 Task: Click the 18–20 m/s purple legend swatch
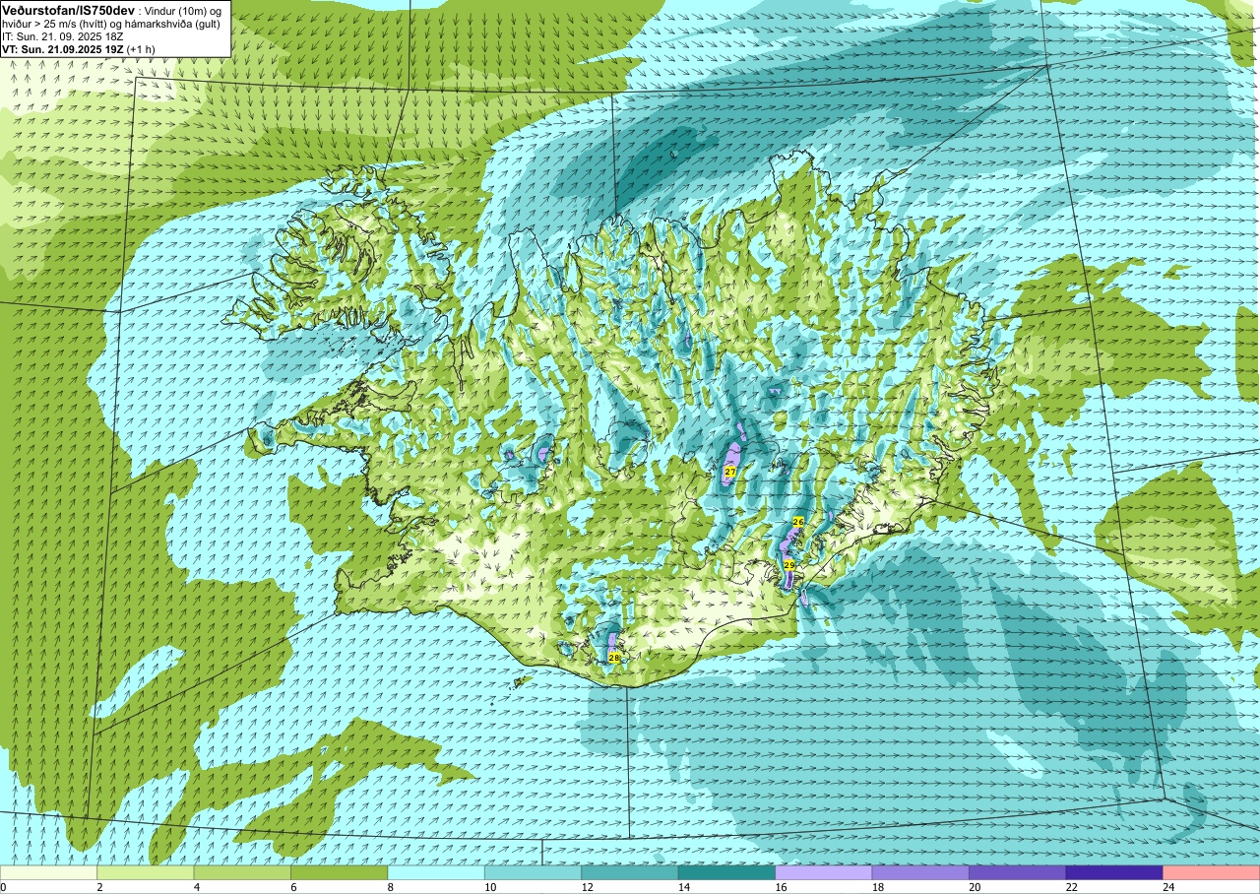(920, 872)
